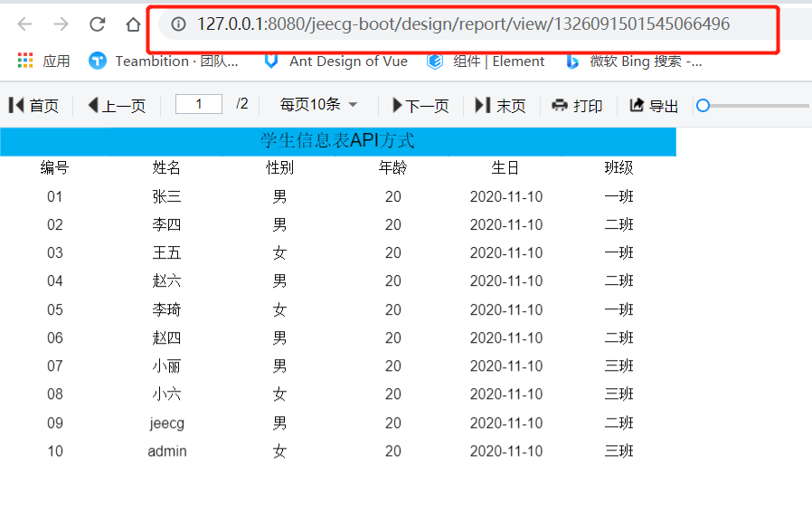Click the age cell in jeecg's row
Screen dimensions: 812x521
[x=393, y=423]
